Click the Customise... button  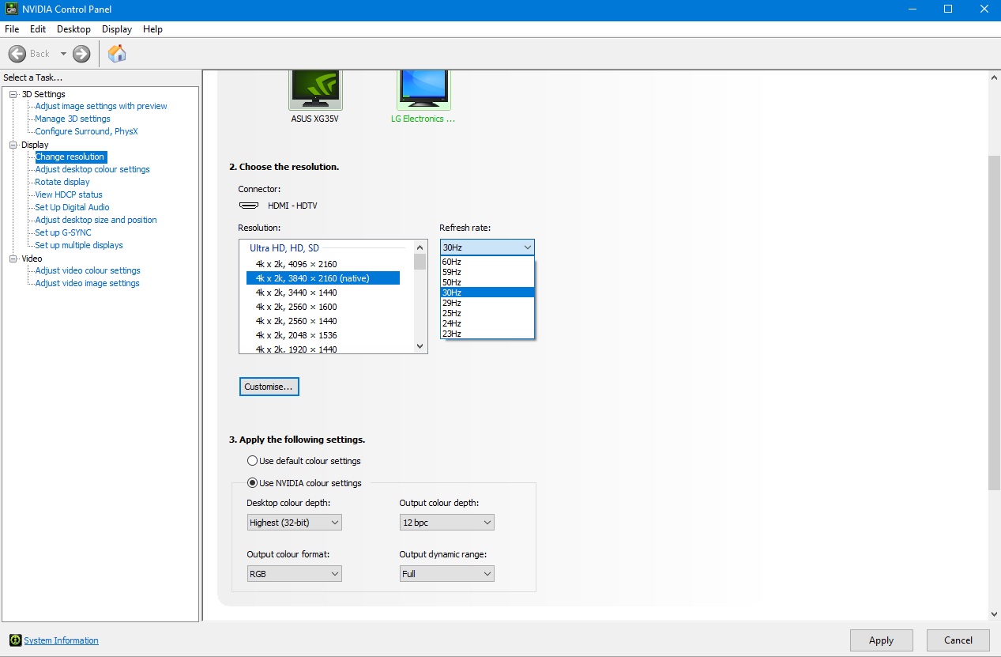click(269, 387)
